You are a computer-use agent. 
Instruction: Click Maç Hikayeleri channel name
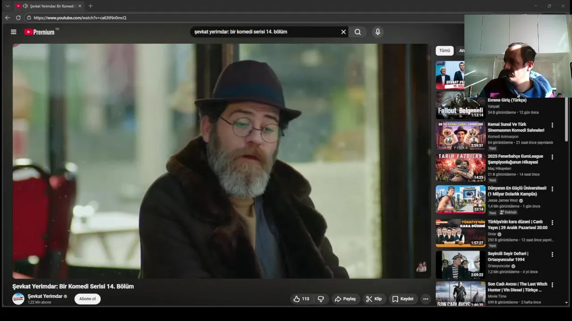(x=499, y=169)
